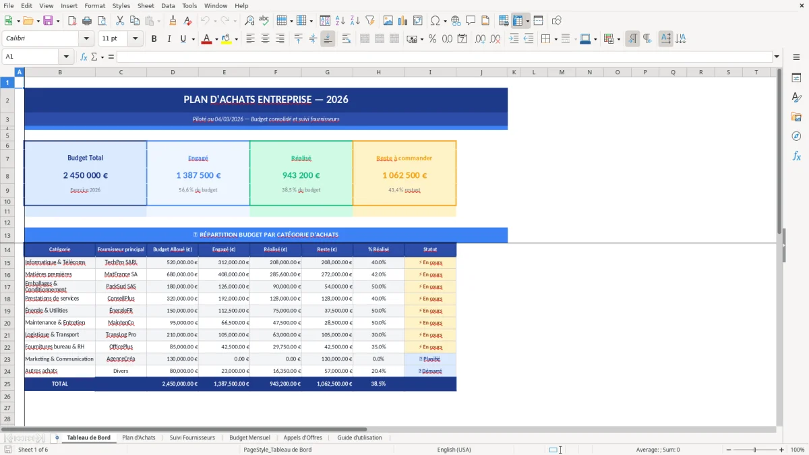Open the sidebar Navigator compass icon
809x455 pixels.
pyautogui.click(x=796, y=136)
